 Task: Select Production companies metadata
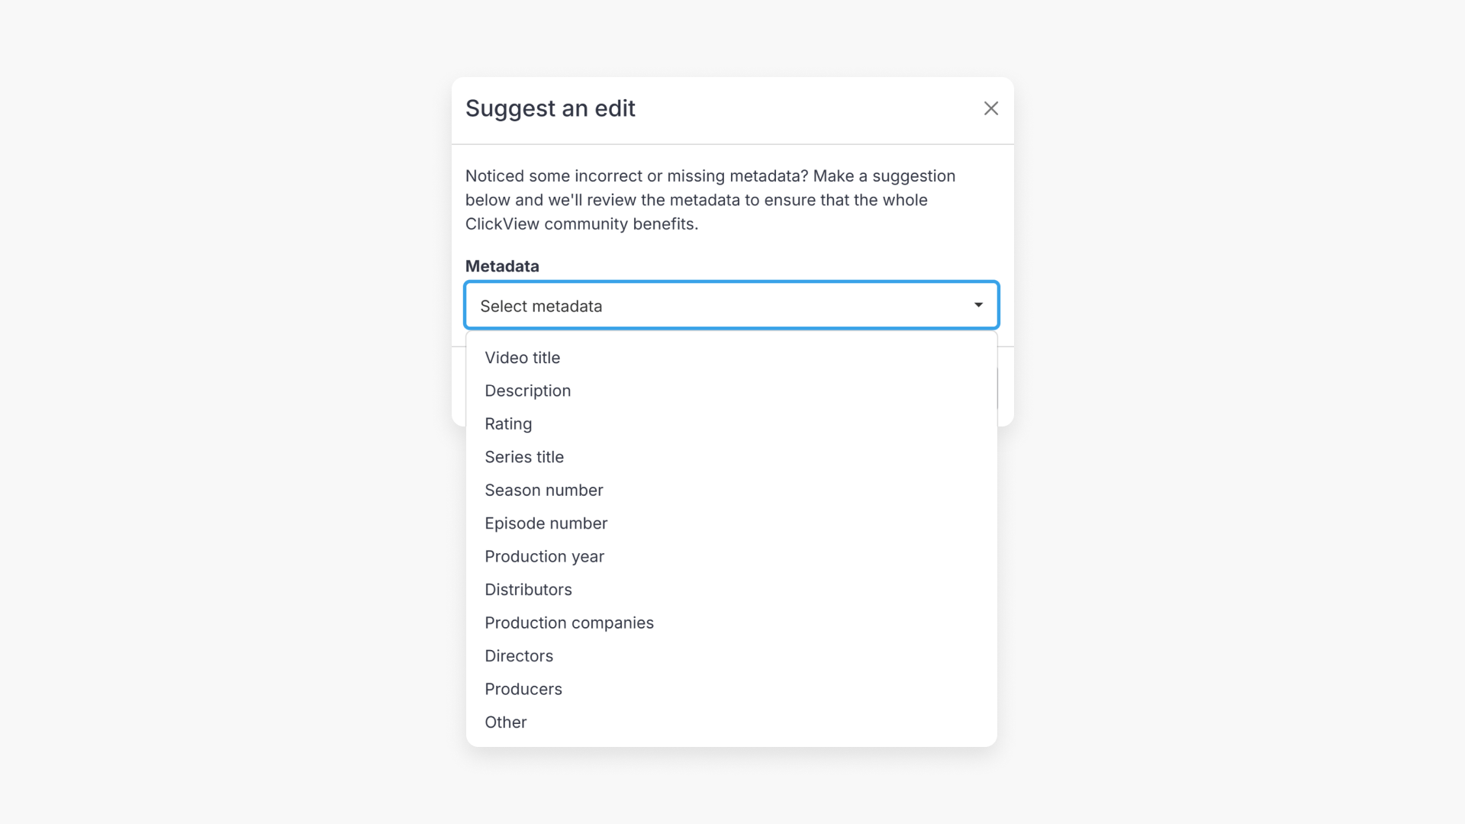[x=568, y=623]
